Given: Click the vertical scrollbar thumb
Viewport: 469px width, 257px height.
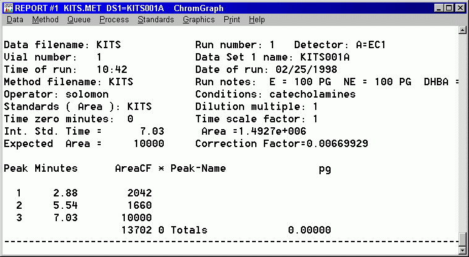Looking at the screenshot, I should tap(463, 238).
